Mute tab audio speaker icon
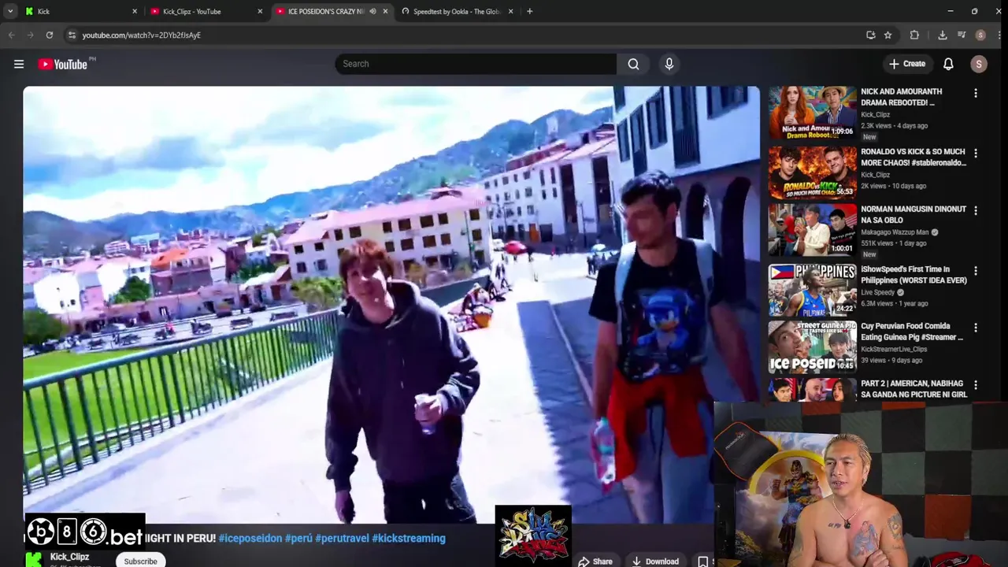Screen dimensions: 1008x567 (x=372, y=11)
